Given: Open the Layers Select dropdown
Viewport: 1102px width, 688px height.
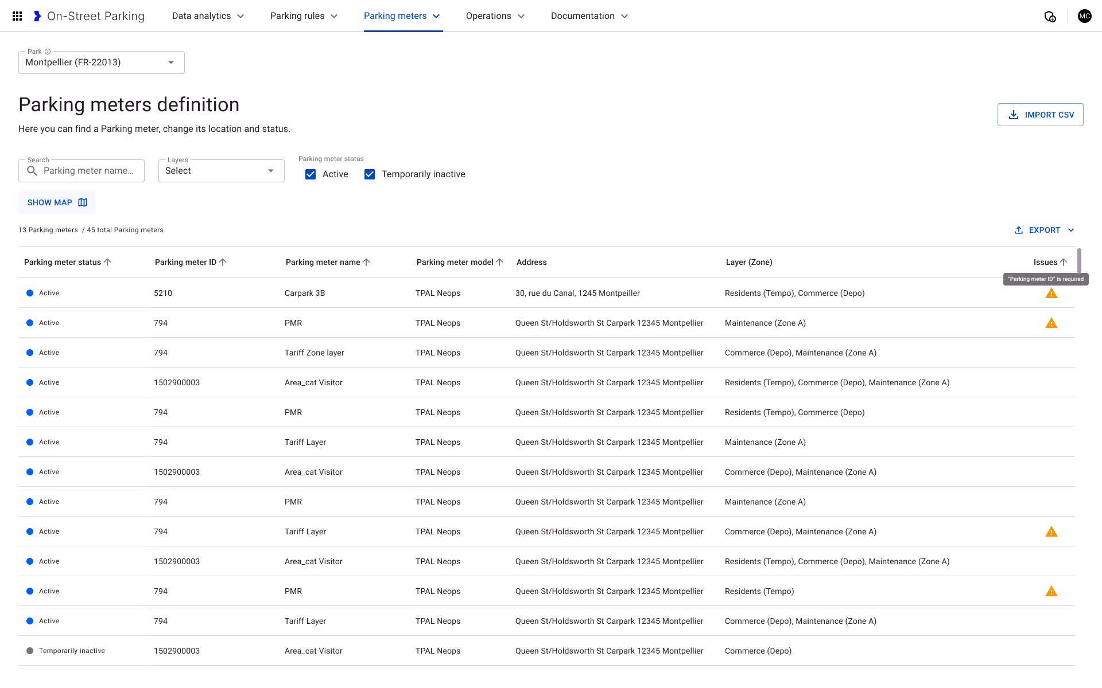Looking at the screenshot, I should [221, 171].
